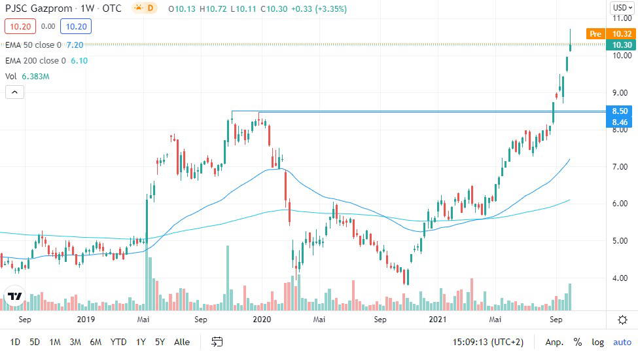Select the 6M time range
The height and width of the screenshot is (351, 638).
tap(96, 342)
